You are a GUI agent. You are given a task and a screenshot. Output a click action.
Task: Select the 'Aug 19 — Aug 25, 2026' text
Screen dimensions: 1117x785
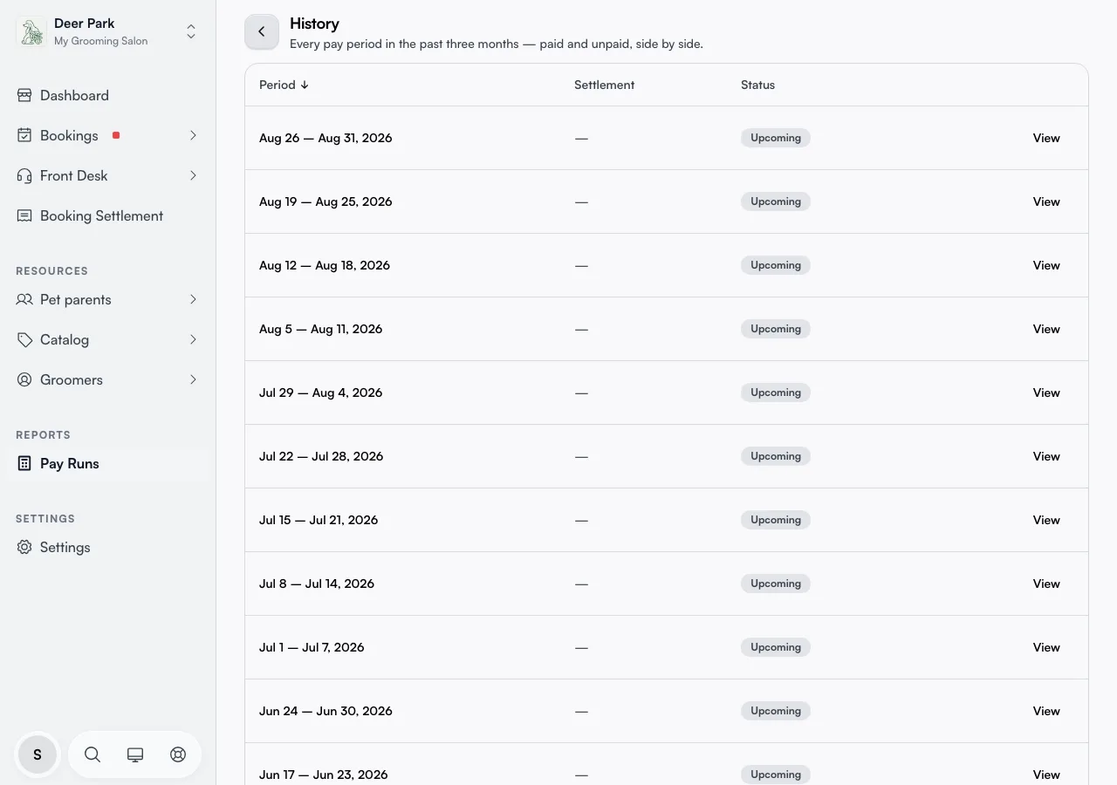(x=326, y=201)
